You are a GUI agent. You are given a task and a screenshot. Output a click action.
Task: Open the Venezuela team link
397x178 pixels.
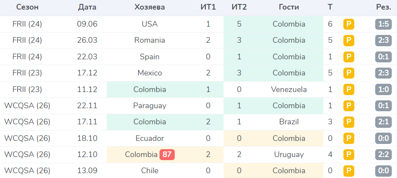pos(289,89)
